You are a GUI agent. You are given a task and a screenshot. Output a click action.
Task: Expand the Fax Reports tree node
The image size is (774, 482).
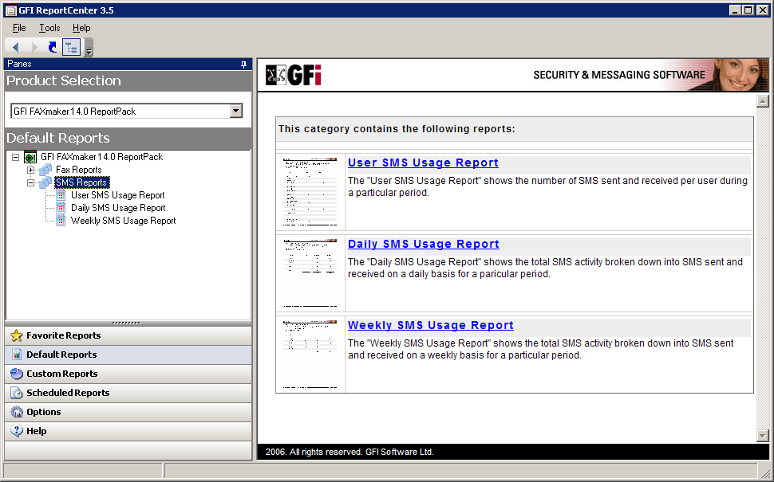click(30, 170)
